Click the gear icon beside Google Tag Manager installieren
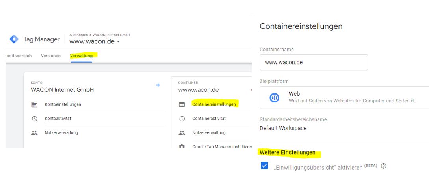This screenshot has height=190, width=429. tap(182, 146)
